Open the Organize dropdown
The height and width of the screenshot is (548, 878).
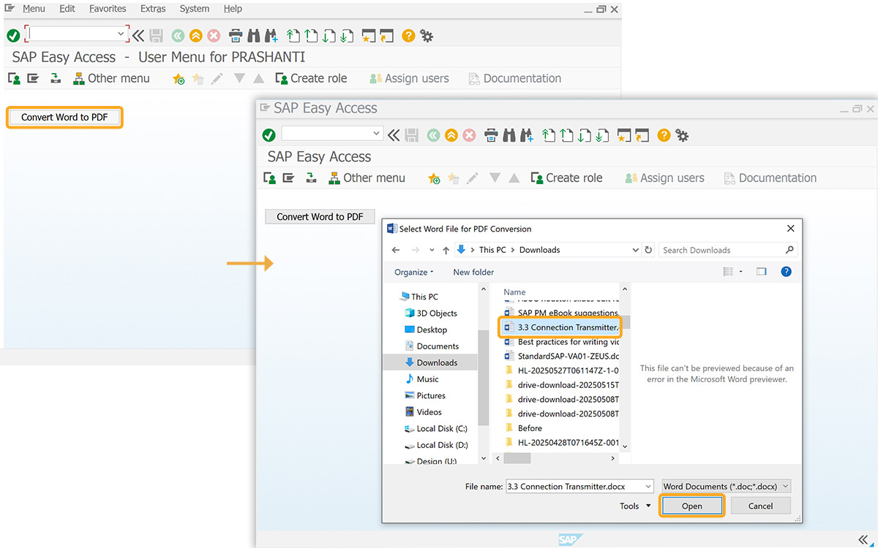pos(414,272)
